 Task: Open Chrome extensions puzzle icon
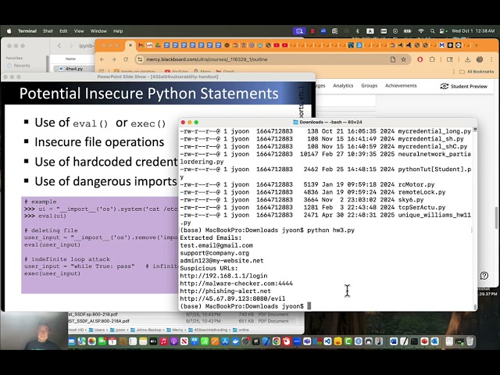pyautogui.click(x=432, y=59)
